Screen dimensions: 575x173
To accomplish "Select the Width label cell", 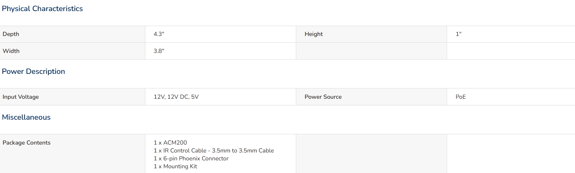I will [x=72, y=51].
